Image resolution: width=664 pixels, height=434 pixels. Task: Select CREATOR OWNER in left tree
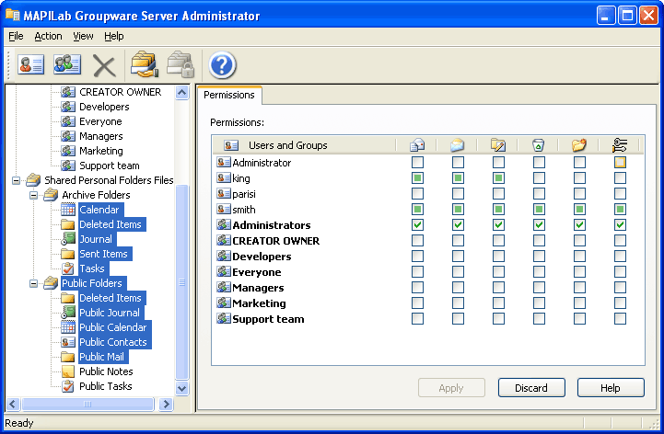coord(121,92)
